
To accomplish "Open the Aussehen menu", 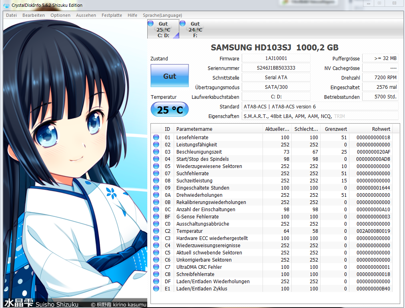I will pos(86,15).
